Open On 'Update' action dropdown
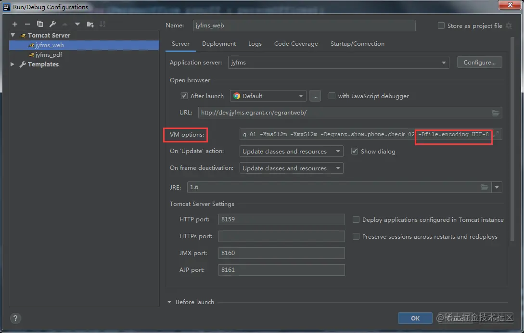524x333 pixels. [x=292, y=152]
